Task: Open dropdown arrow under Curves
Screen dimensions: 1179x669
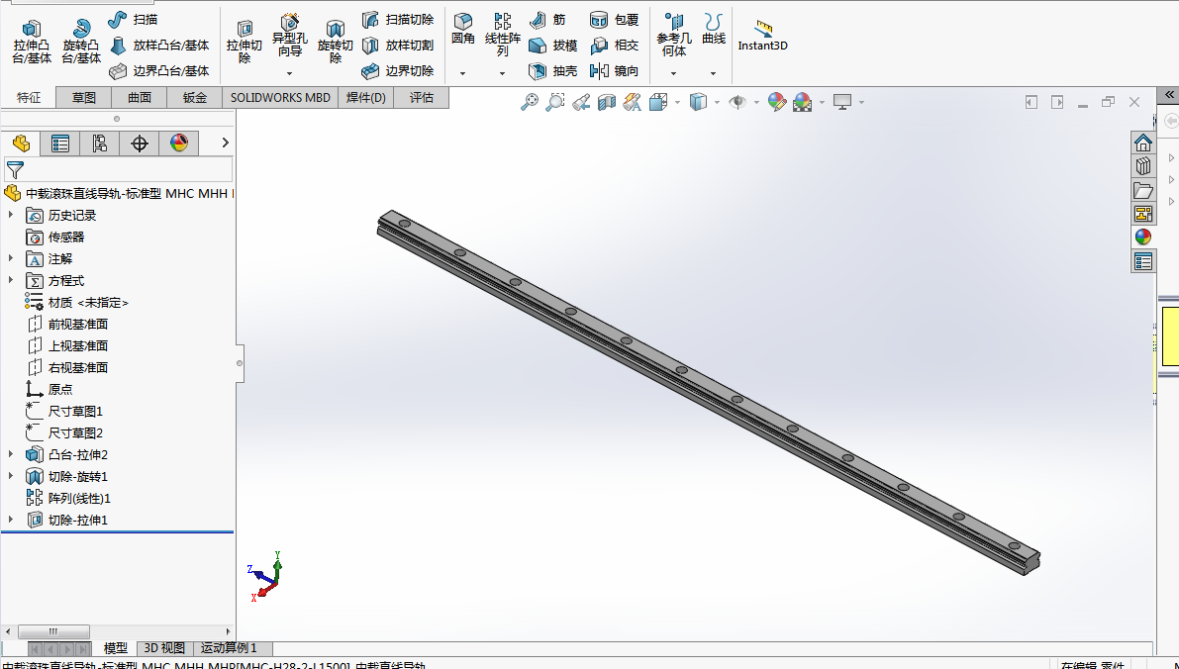Action: [714, 73]
